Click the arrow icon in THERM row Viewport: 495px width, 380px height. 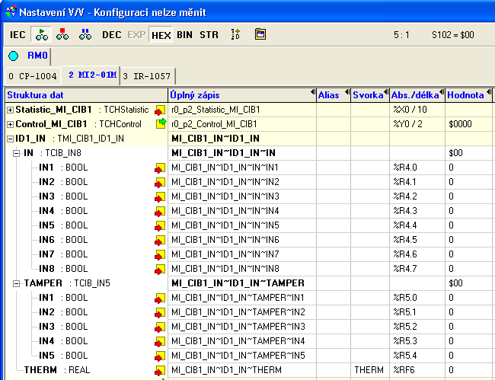pos(160,371)
